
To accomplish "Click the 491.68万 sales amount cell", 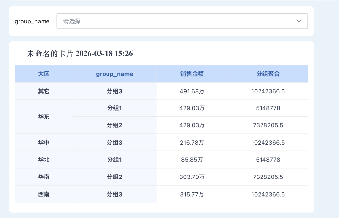I will pyautogui.click(x=192, y=91).
